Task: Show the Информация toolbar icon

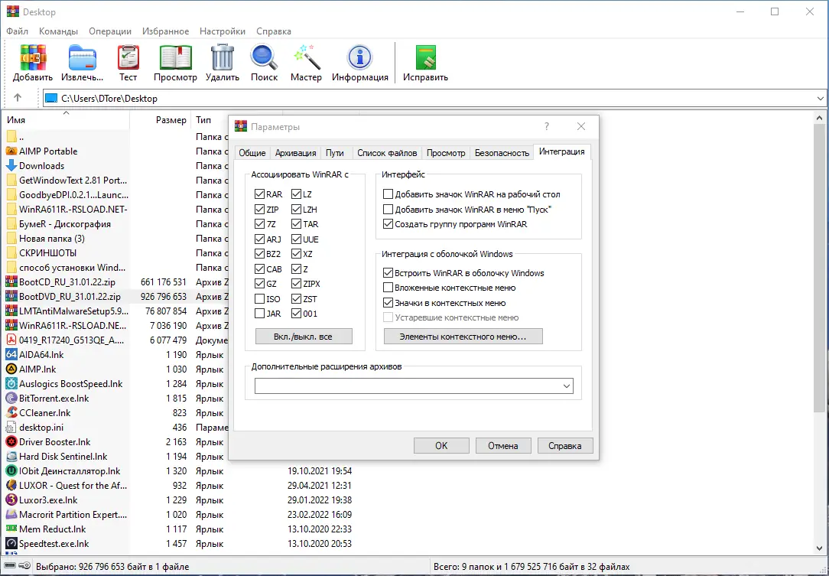Action: pos(360,57)
